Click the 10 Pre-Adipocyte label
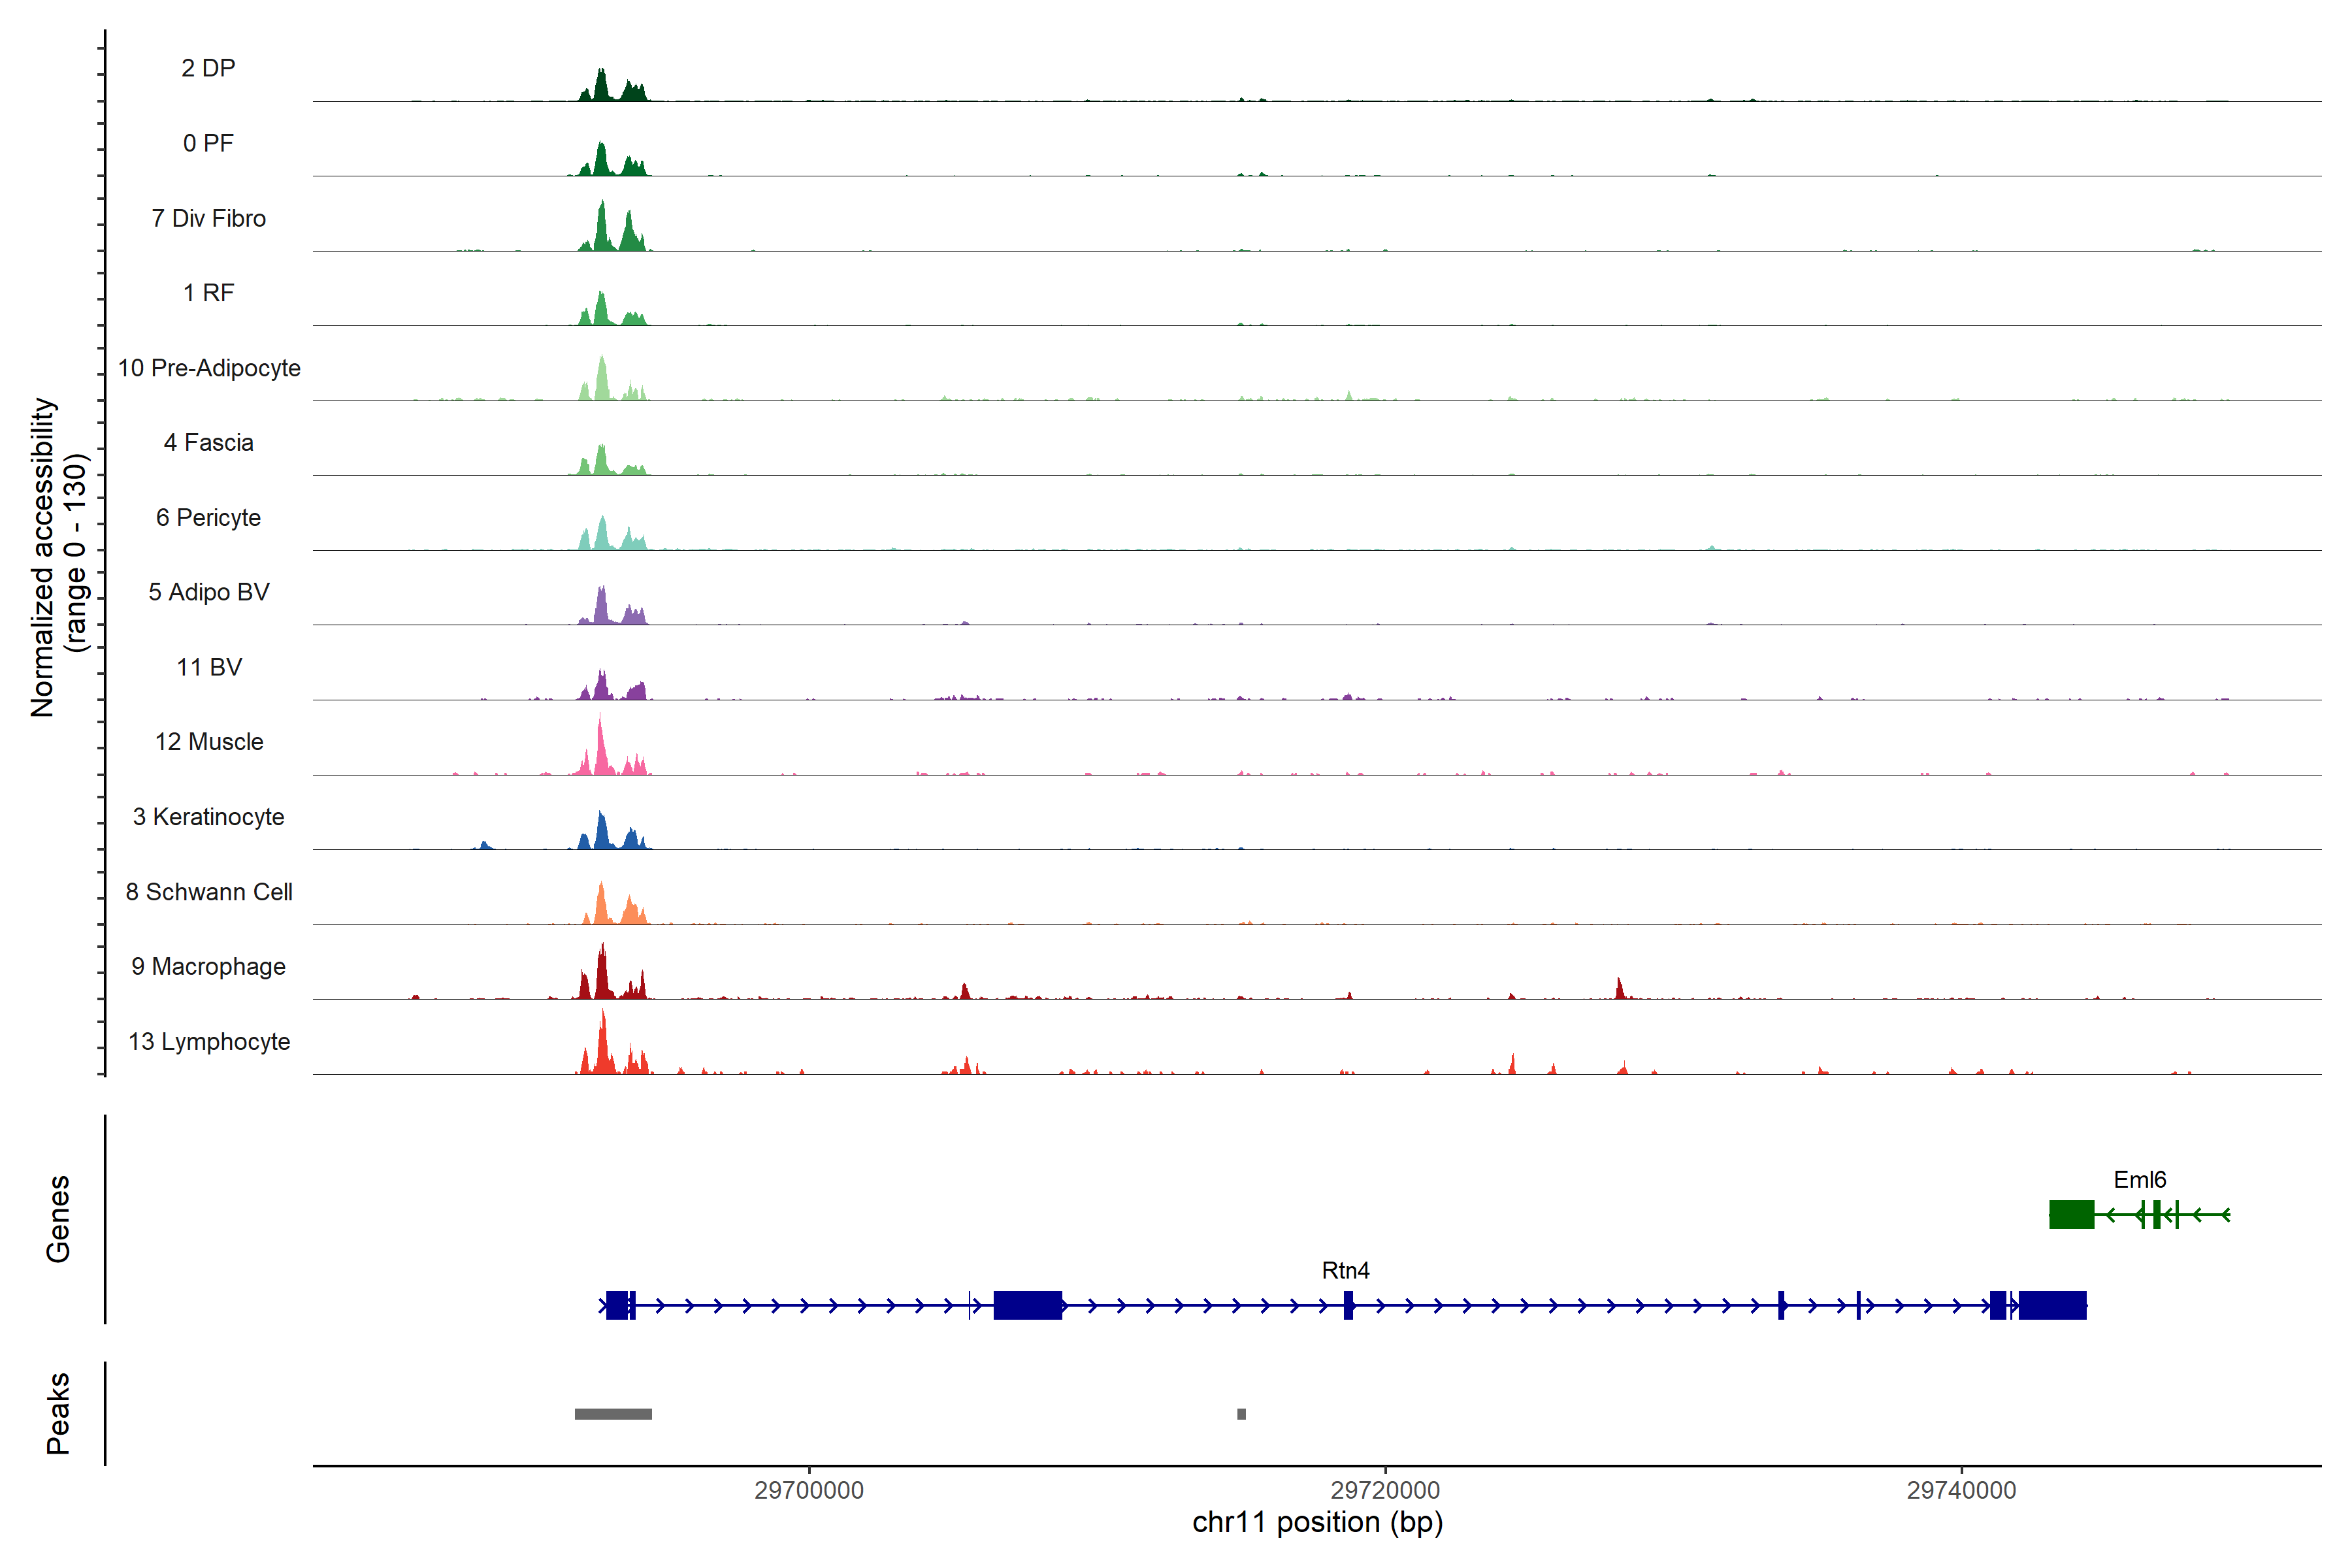 (x=209, y=368)
